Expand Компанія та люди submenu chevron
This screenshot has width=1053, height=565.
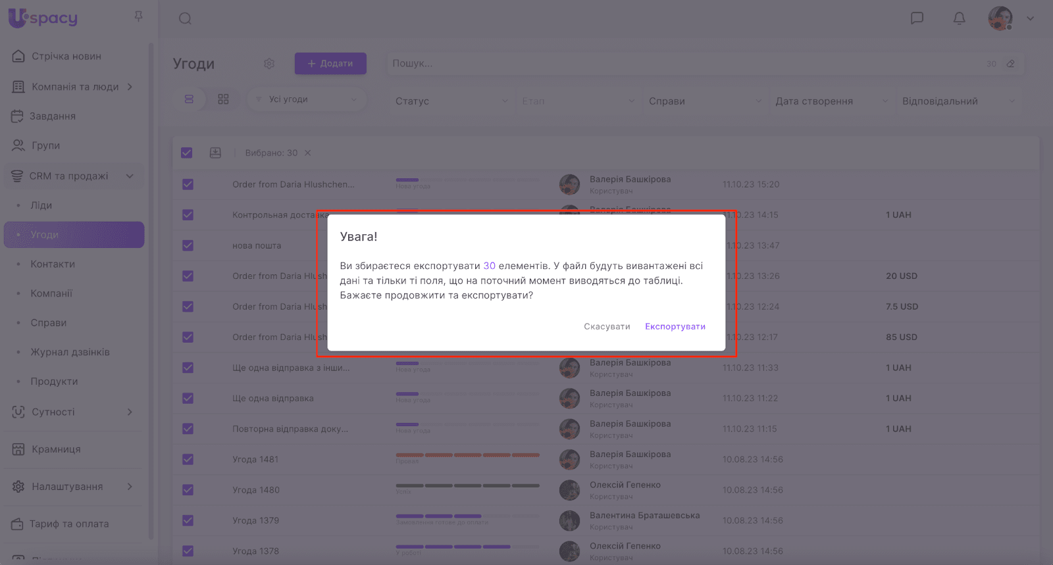click(x=130, y=87)
